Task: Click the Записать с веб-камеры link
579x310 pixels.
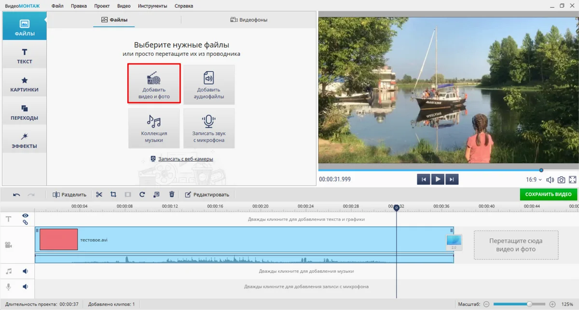Action: pos(185,159)
